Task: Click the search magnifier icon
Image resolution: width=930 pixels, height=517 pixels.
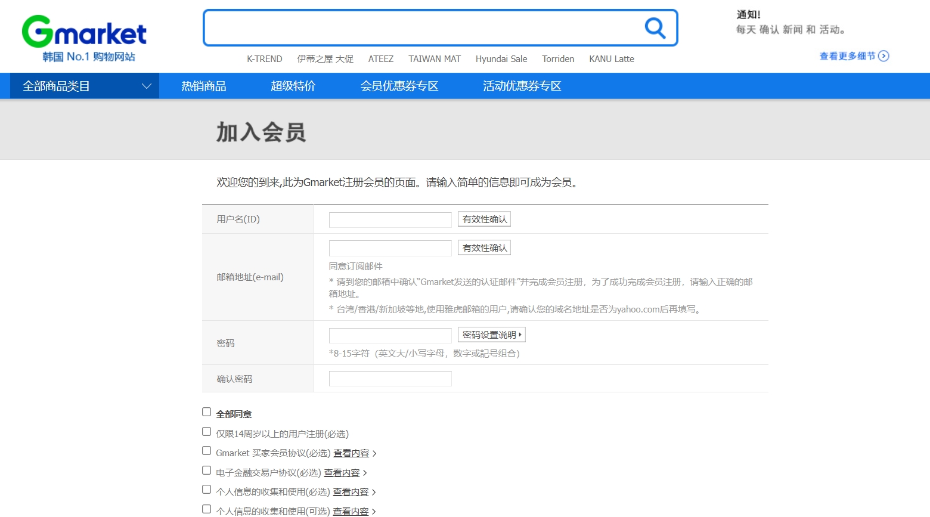Action: point(655,27)
